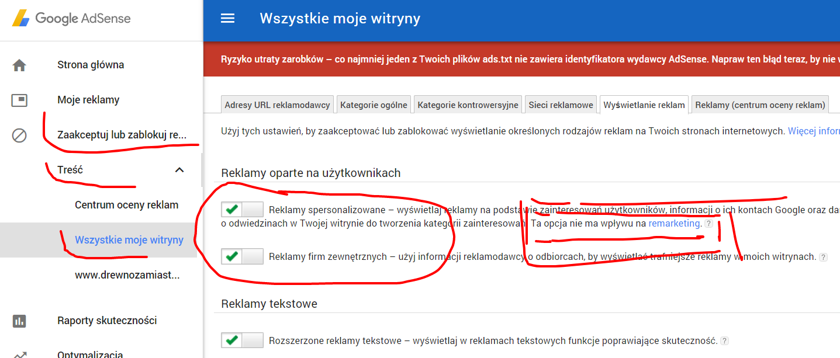Click the Moje reklamy ad unit icon
Image resolution: width=840 pixels, height=358 pixels.
coord(19,100)
